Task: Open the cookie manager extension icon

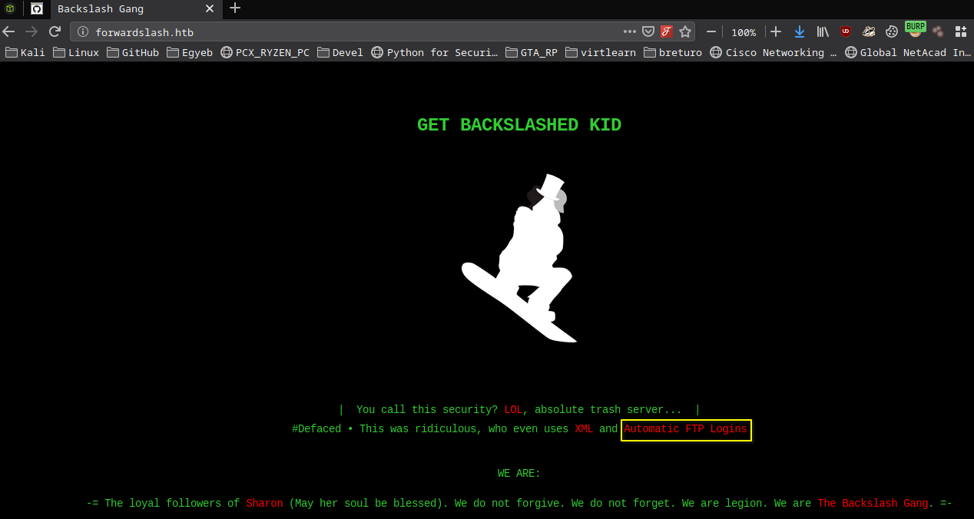Action: tap(892, 31)
